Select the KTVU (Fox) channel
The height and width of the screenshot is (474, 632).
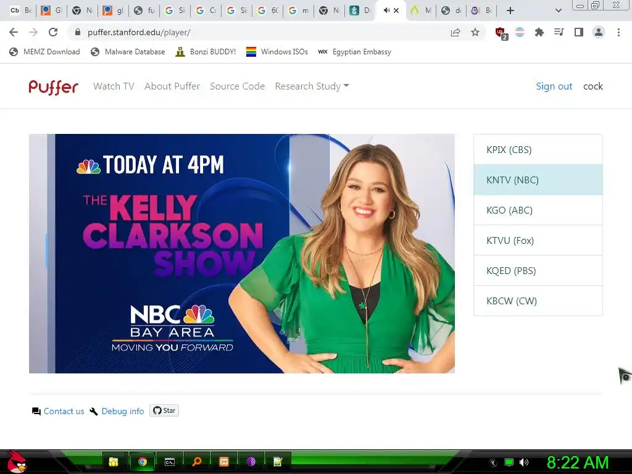538,240
